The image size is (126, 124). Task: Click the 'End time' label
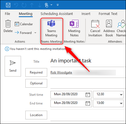point(36,103)
